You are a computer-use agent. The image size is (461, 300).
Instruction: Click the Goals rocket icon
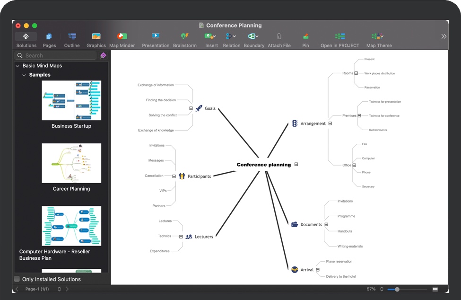click(x=199, y=108)
